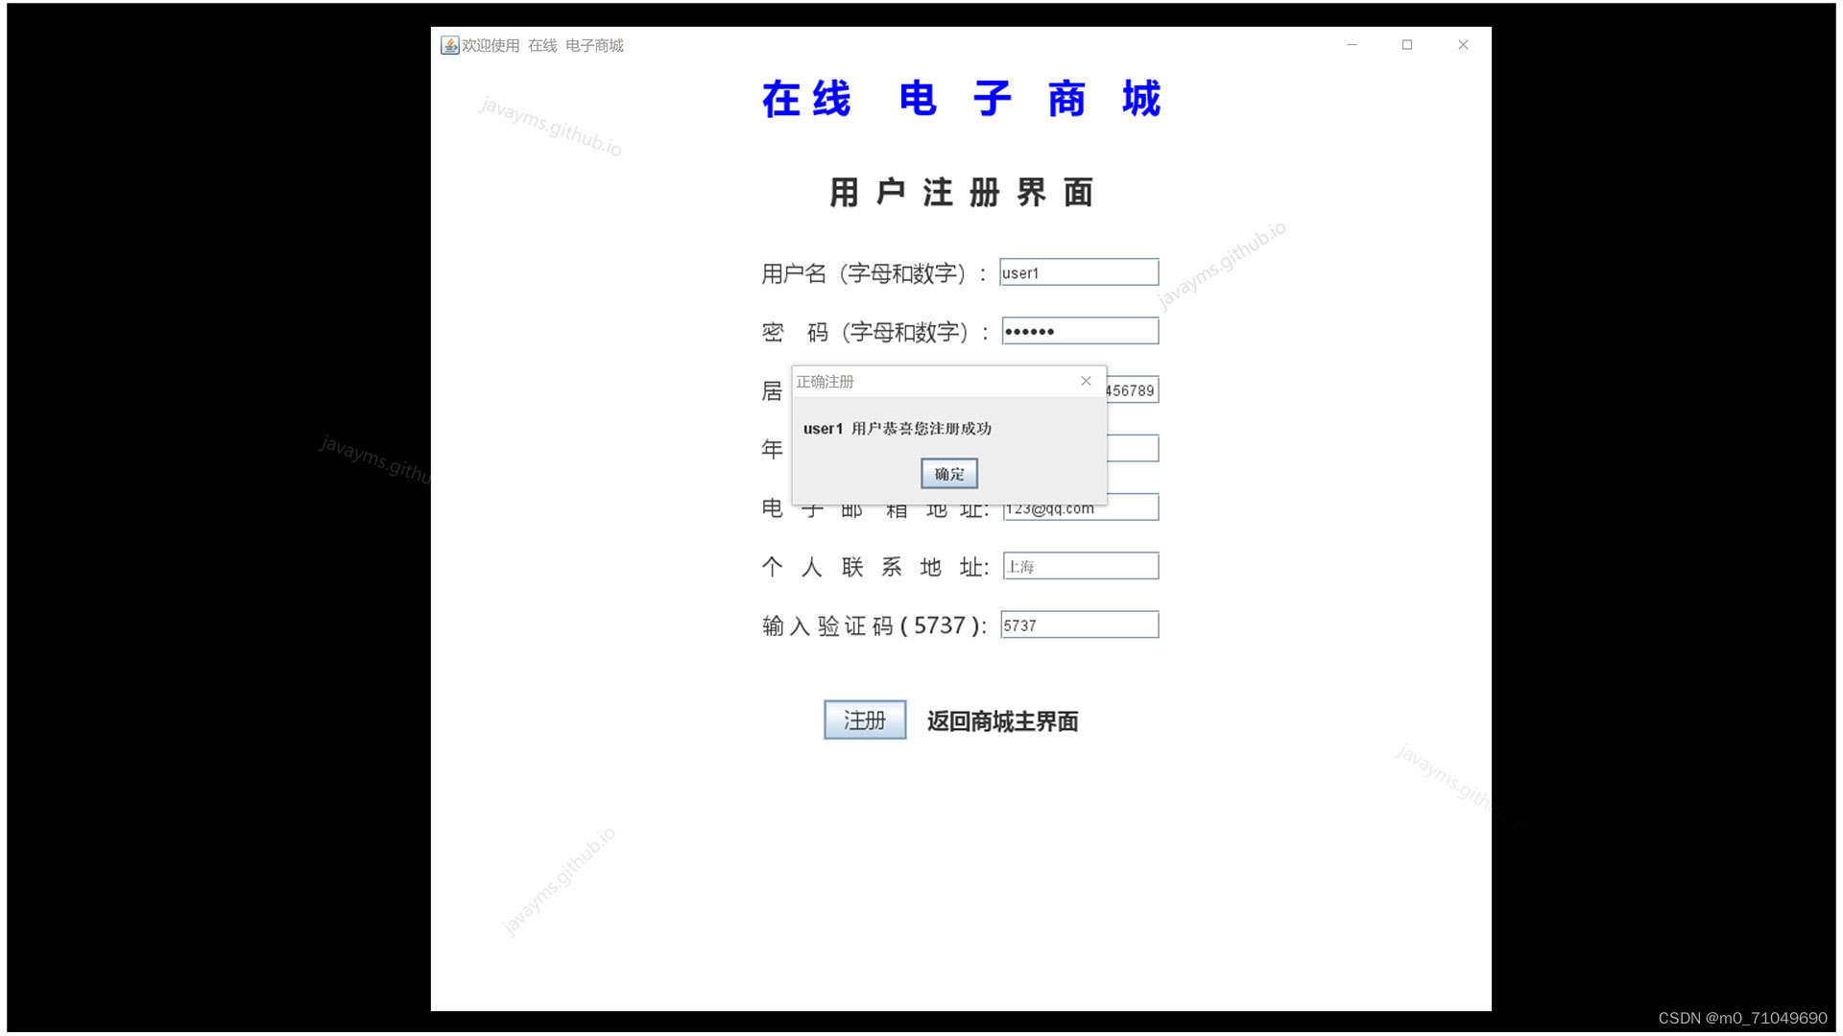Minimize the 在线 电子商城 window
The image size is (1843, 1036).
(1352, 45)
